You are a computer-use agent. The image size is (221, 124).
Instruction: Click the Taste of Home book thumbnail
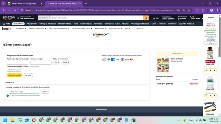[x=163, y=65]
